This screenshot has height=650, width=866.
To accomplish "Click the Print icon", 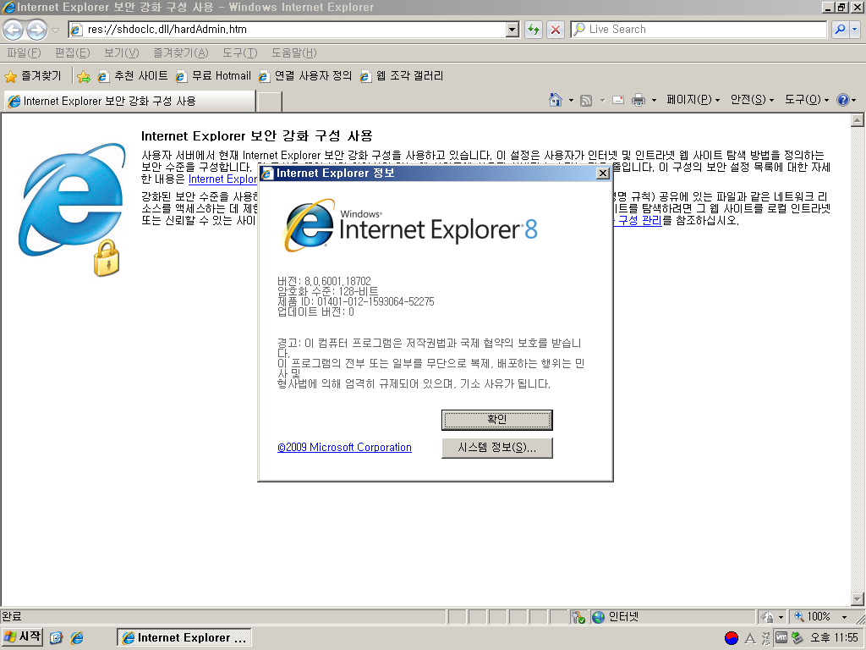I will click(x=639, y=100).
